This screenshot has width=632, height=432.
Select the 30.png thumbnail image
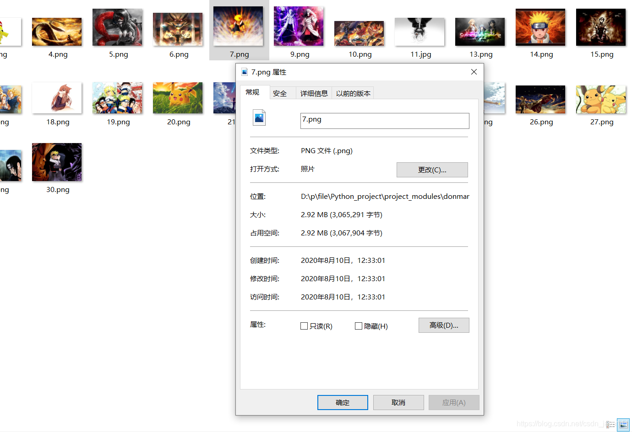point(57,162)
